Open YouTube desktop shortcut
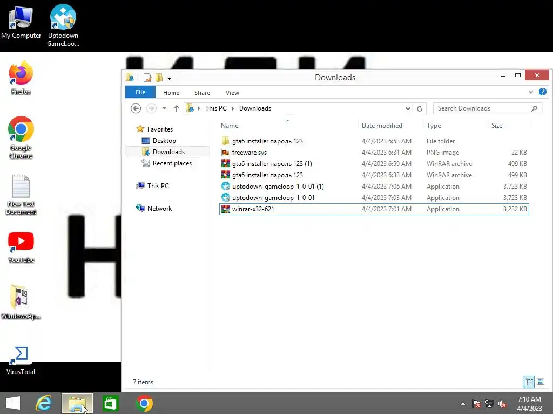Image resolution: width=553 pixels, height=414 pixels. pyautogui.click(x=21, y=247)
